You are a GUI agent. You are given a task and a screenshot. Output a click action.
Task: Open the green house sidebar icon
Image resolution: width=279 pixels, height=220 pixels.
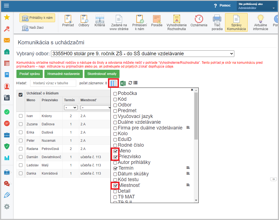click(x=7, y=52)
